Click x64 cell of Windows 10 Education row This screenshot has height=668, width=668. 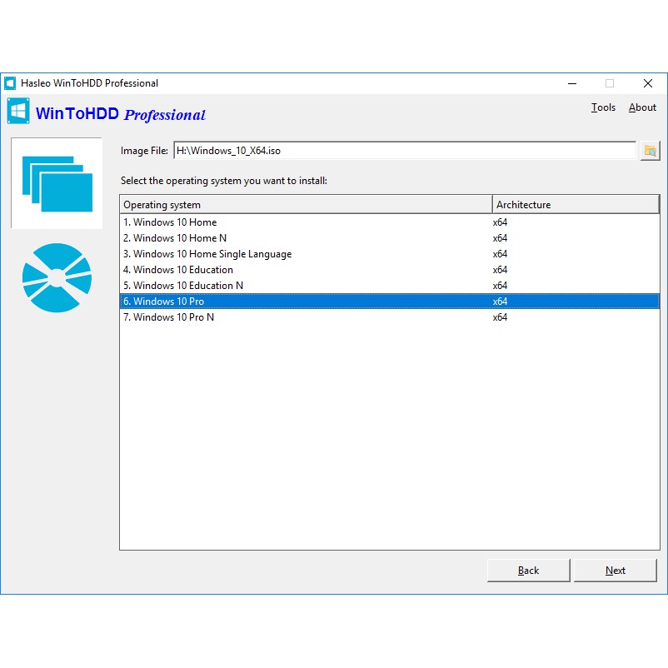(500, 270)
